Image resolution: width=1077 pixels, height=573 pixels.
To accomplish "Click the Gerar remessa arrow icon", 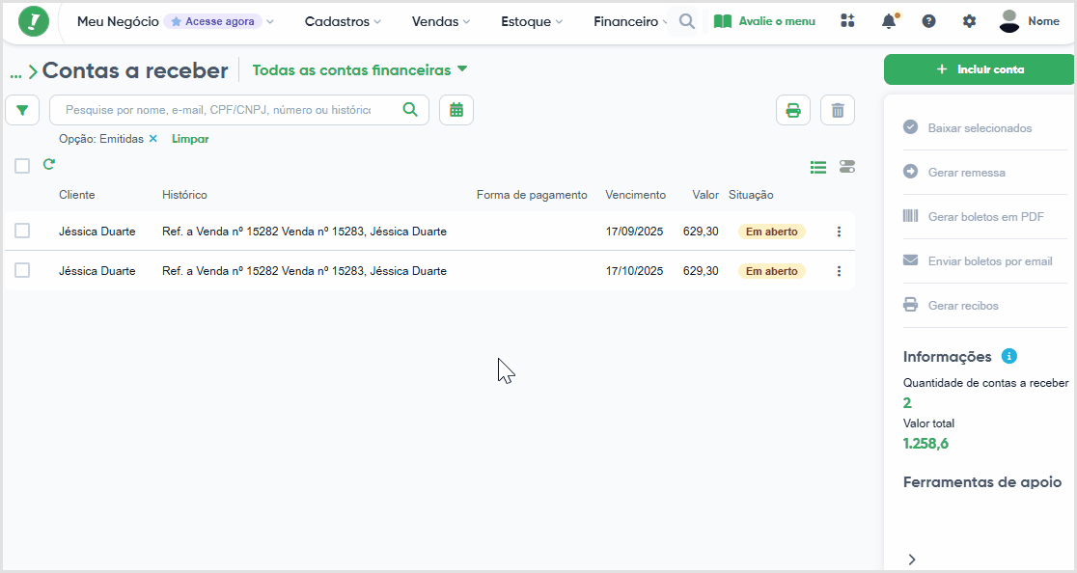I will (910, 172).
